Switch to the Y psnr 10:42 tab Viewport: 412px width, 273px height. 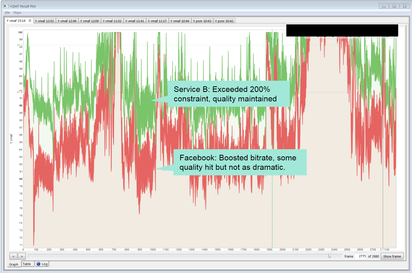pos(224,21)
